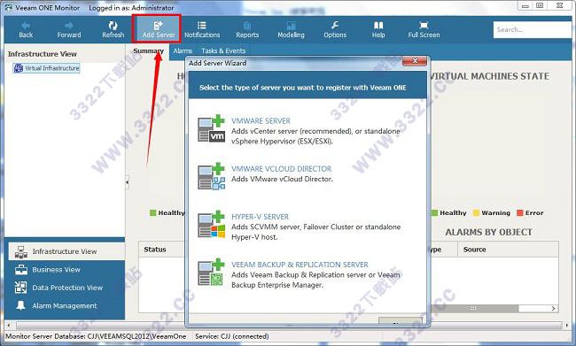Viewport: 576px width, 346px height.
Task: Click the right arrow of the alarms table scrollbar
Action: pos(553,309)
